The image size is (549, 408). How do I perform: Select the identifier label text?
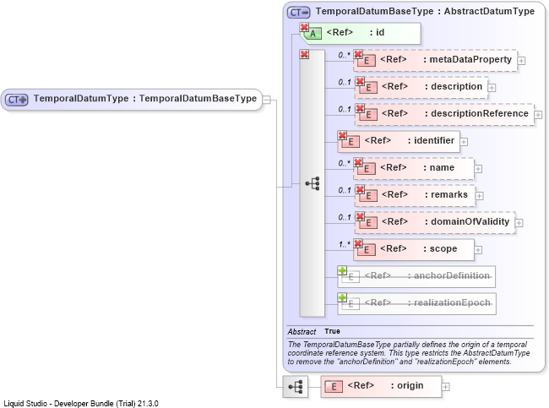[434, 140]
